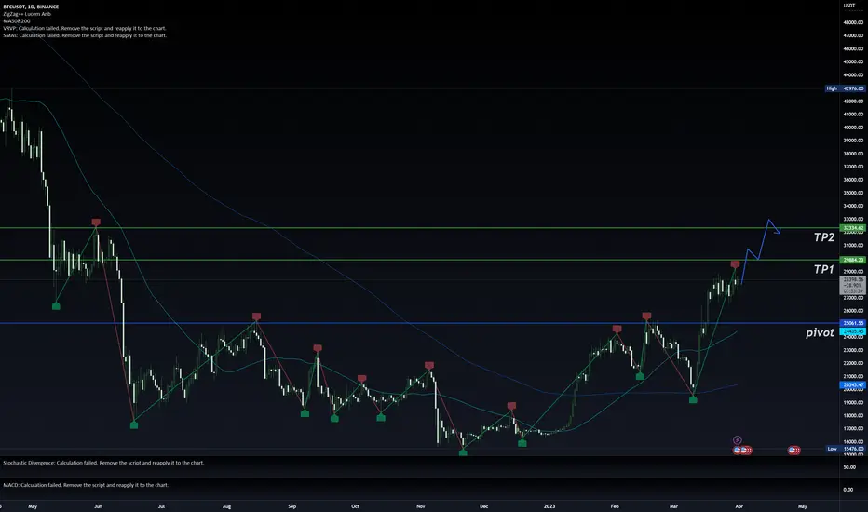Click the BTCUSDT, 1D, BINANCE title
The height and width of the screenshot is (512, 868).
(31, 7)
